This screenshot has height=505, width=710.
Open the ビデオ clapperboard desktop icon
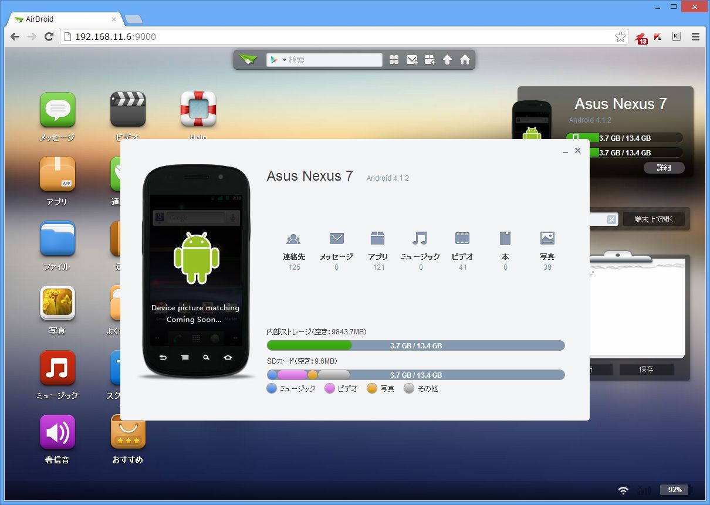(x=128, y=110)
